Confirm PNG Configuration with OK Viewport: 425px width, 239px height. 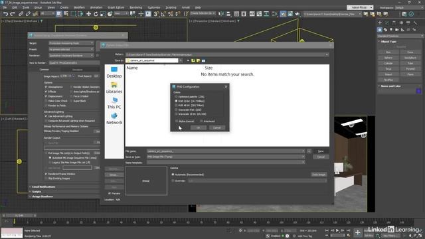pyautogui.click(x=198, y=127)
